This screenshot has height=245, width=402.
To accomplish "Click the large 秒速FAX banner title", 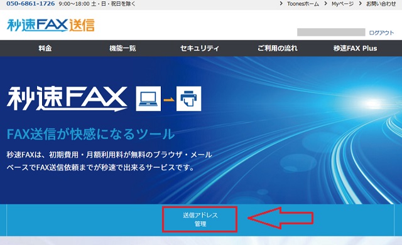I will 67,98.
